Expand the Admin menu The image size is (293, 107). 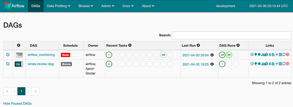[108, 6]
